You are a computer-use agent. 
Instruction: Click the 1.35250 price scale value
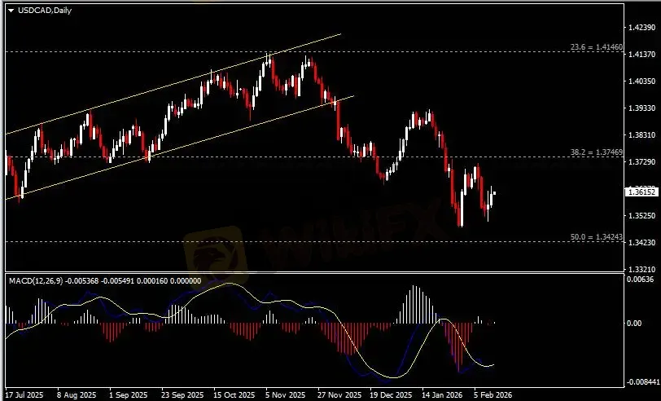pos(641,216)
